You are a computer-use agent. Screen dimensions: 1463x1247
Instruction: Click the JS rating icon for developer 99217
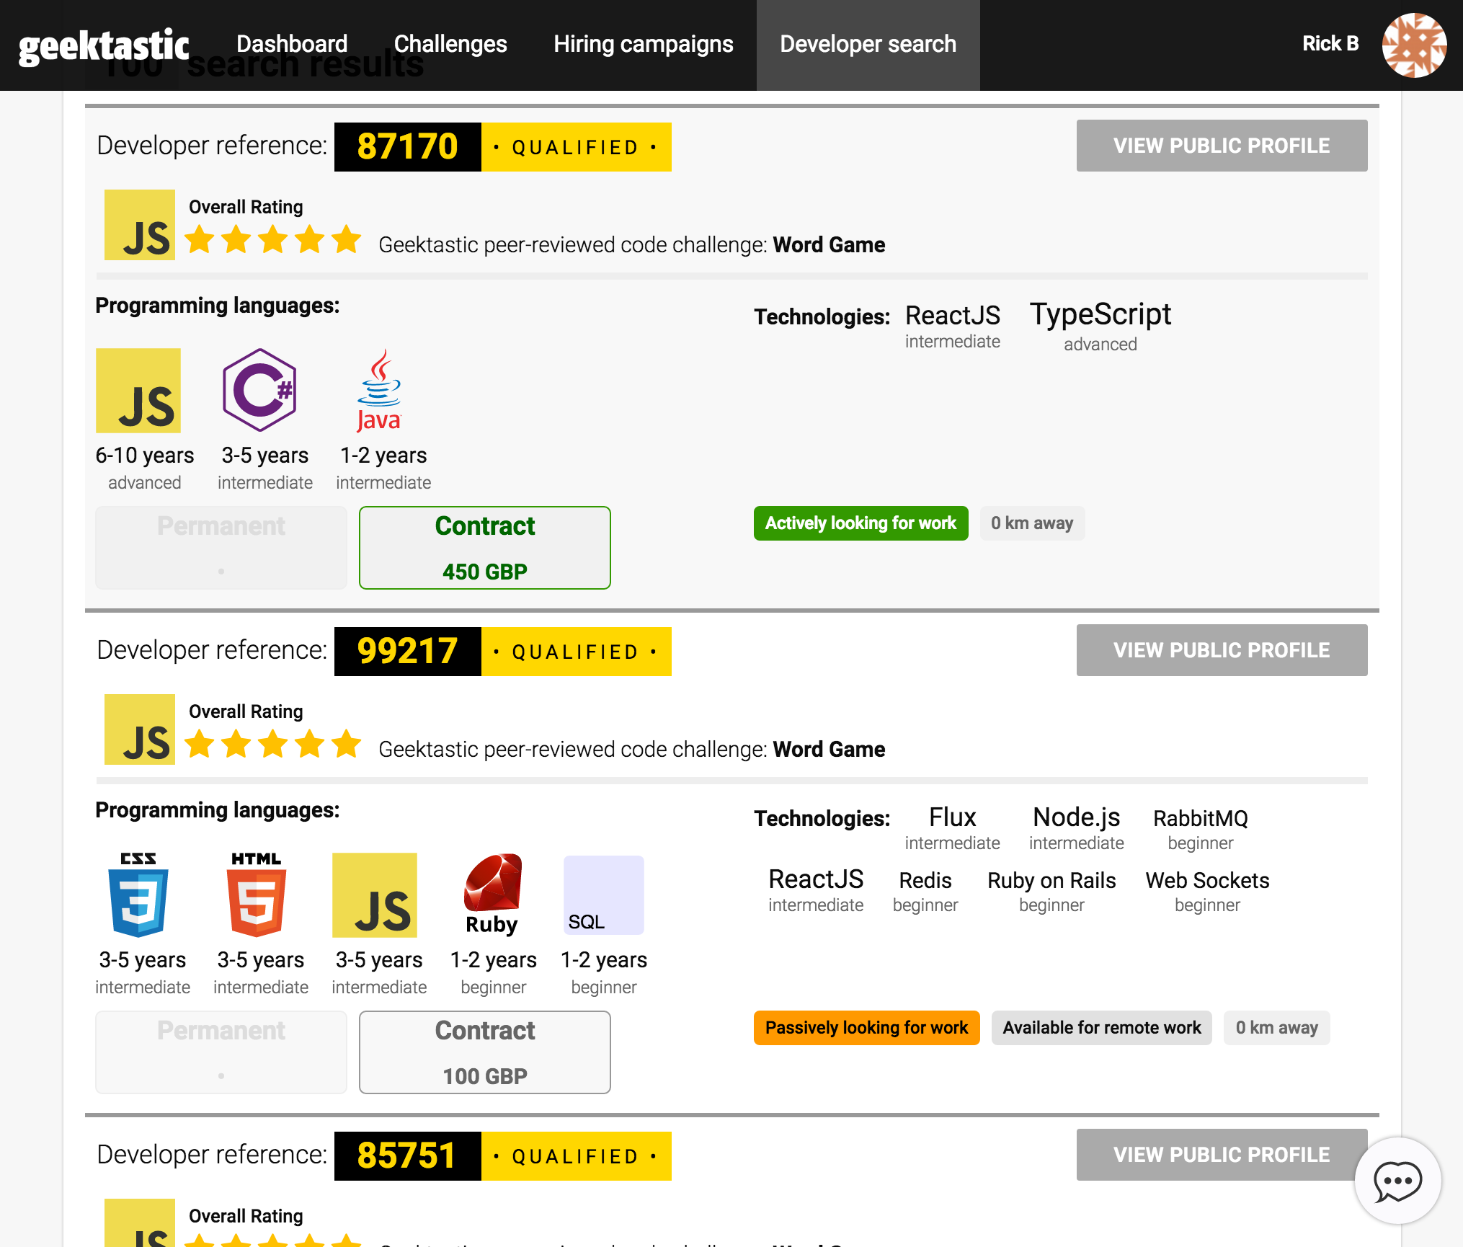point(140,729)
